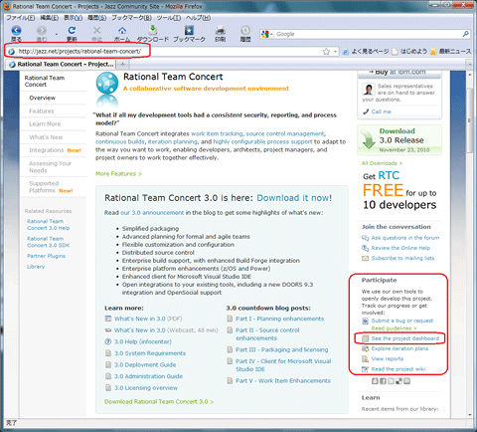Click the はじめよう bookmark
The height and width of the screenshot is (432, 477).
(409, 52)
